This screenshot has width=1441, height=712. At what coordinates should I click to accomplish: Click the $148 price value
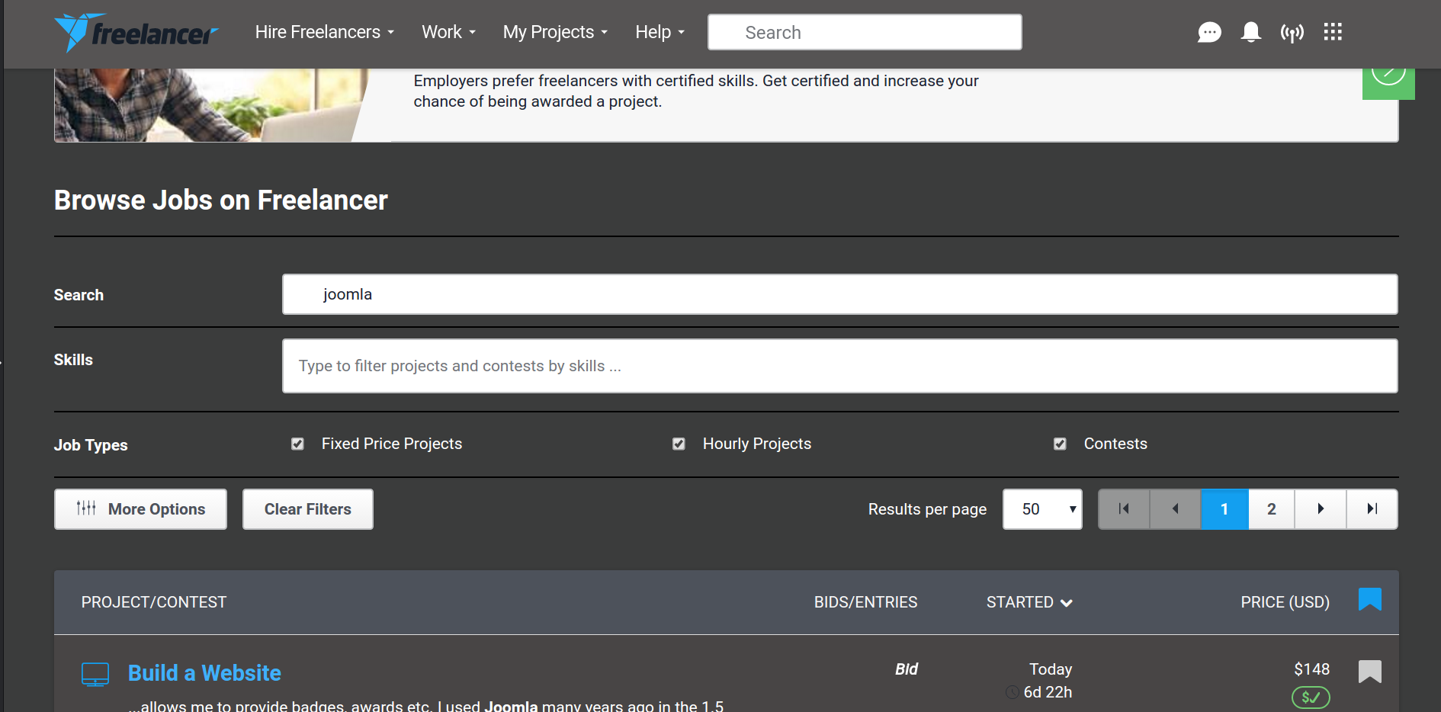pos(1311,669)
